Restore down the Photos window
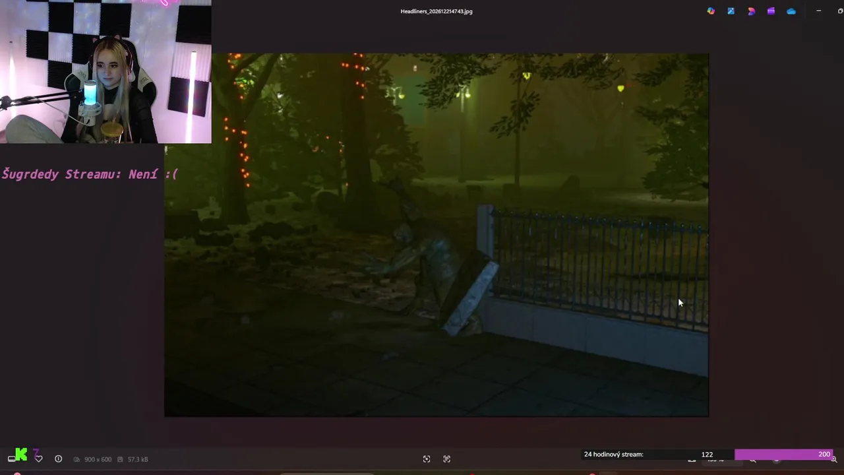The image size is (844, 475). (x=840, y=11)
